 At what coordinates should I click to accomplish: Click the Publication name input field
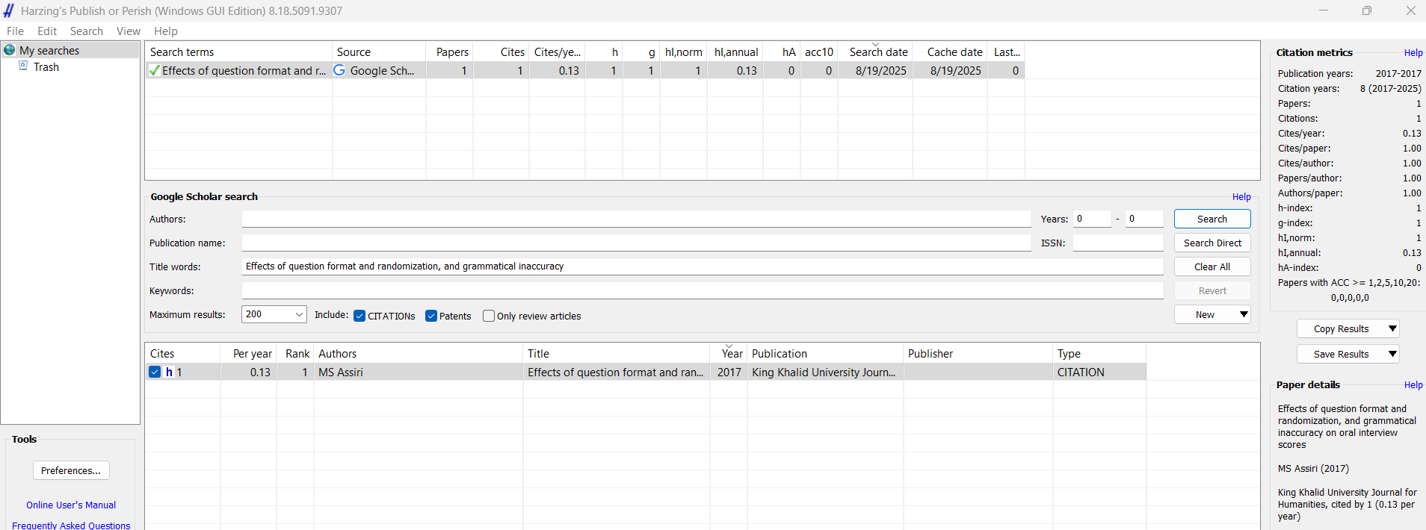(636, 243)
